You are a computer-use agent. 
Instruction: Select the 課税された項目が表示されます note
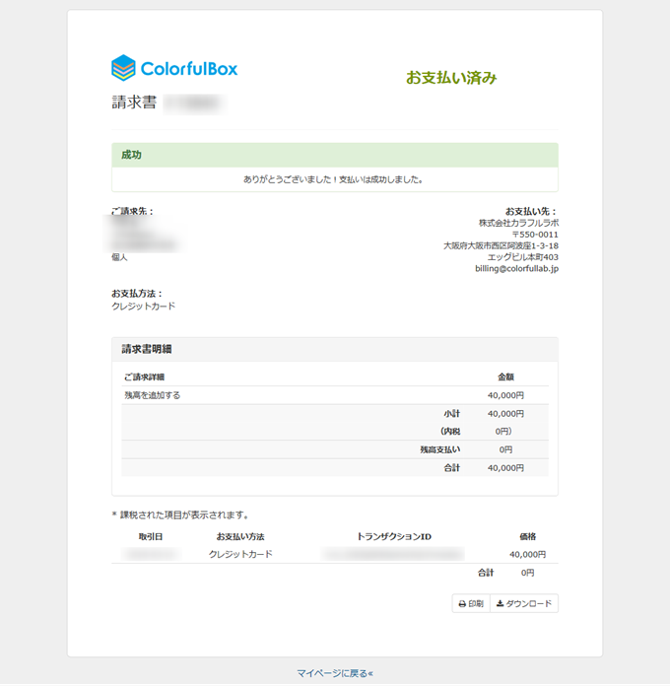click(x=180, y=515)
